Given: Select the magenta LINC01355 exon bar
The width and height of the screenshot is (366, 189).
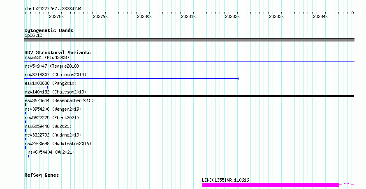Looking at the screenshot, I should click(271, 185).
